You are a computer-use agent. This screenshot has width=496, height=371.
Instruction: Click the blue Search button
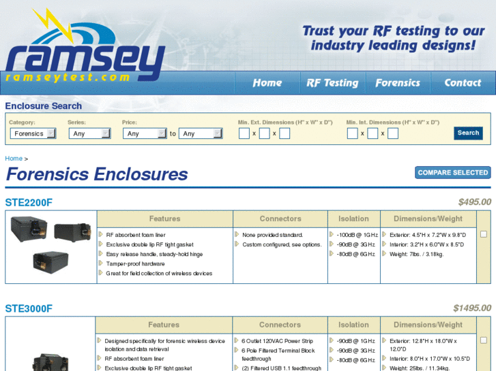pos(468,133)
